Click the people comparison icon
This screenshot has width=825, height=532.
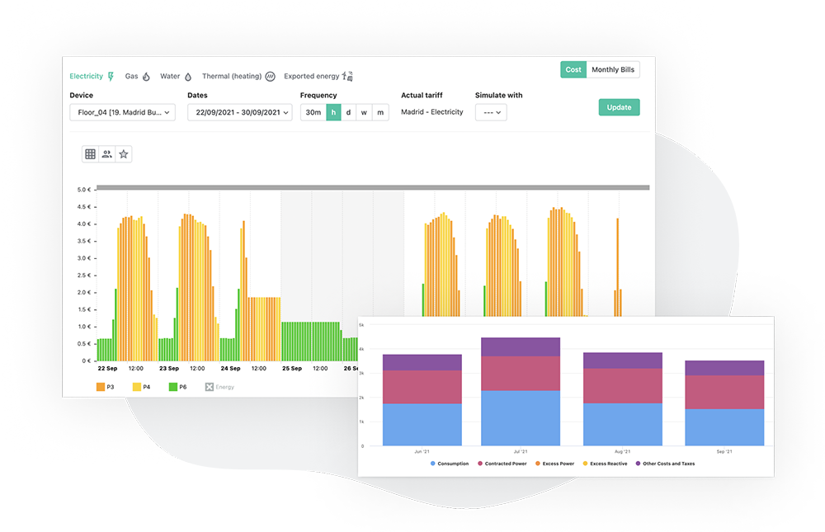point(106,154)
